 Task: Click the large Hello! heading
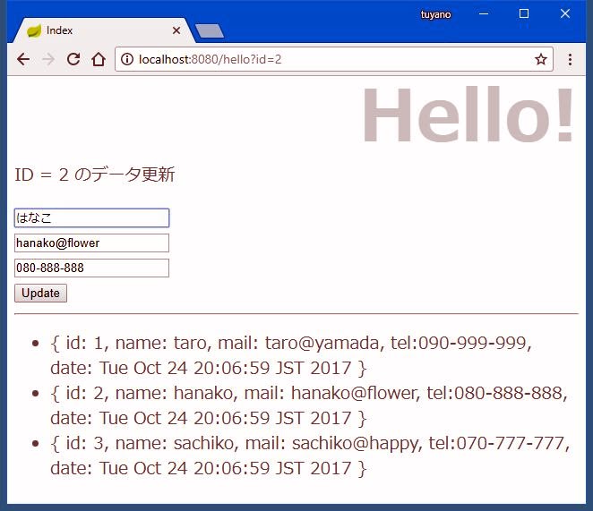pos(467,115)
